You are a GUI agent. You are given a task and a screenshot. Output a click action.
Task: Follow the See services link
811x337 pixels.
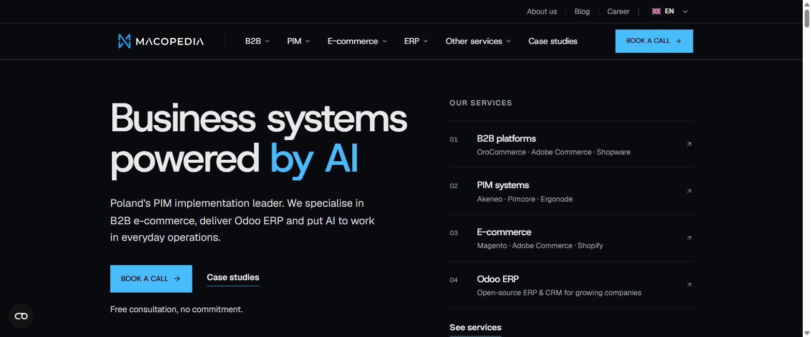coord(475,328)
